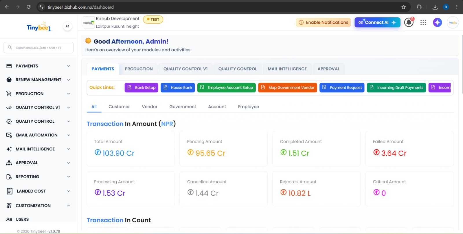Click the Connect AI button
The height and width of the screenshot is (234, 463).
[377, 23]
